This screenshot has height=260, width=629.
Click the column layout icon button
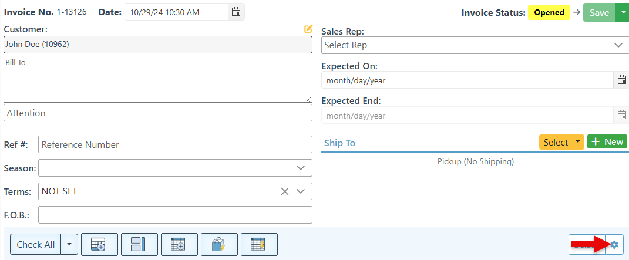pyautogui.click(x=139, y=244)
